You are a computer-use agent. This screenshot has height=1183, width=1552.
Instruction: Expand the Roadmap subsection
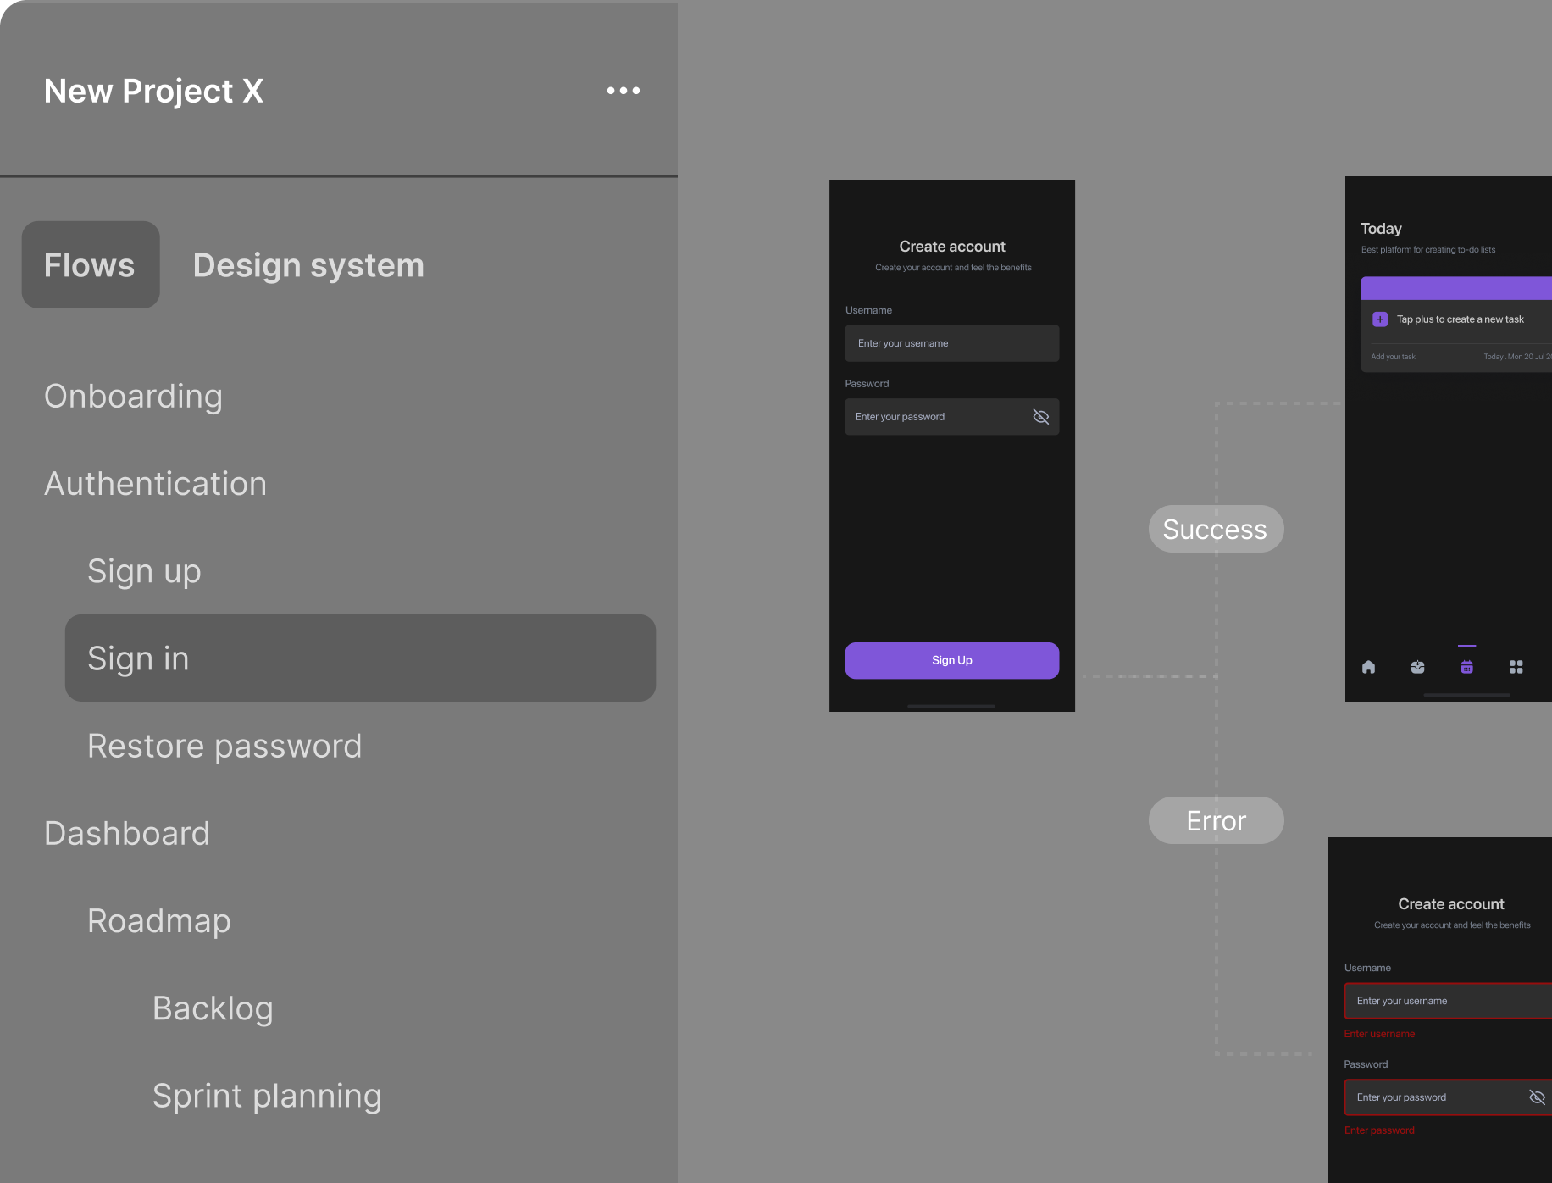click(159, 921)
